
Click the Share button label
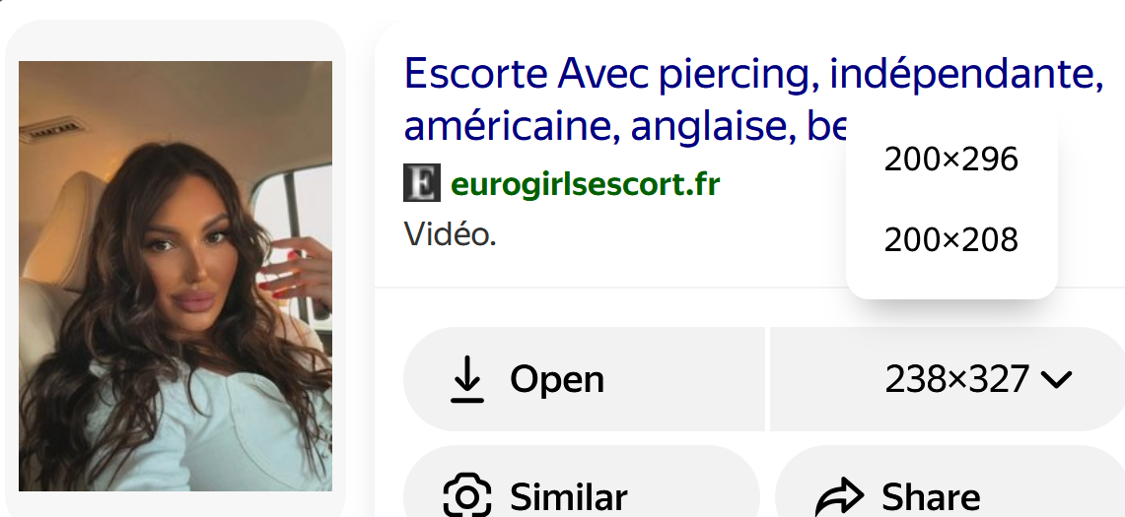point(931,497)
